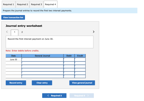Click Credit cell in June 30 row
The image size is (144, 101).
tap(80, 60)
